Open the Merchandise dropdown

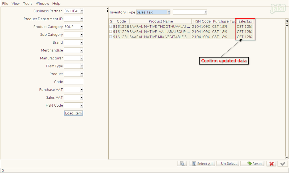(x=82, y=50)
